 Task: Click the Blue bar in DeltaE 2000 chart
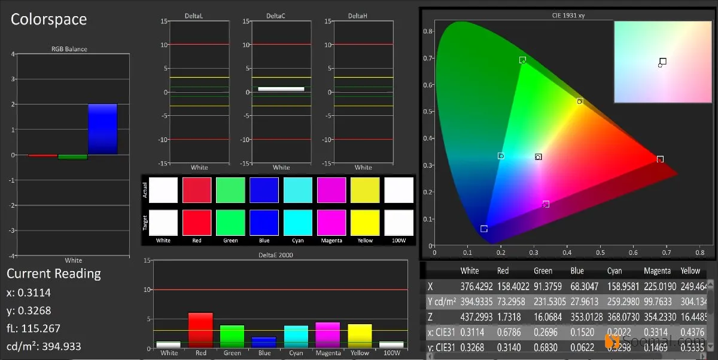coord(264,343)
